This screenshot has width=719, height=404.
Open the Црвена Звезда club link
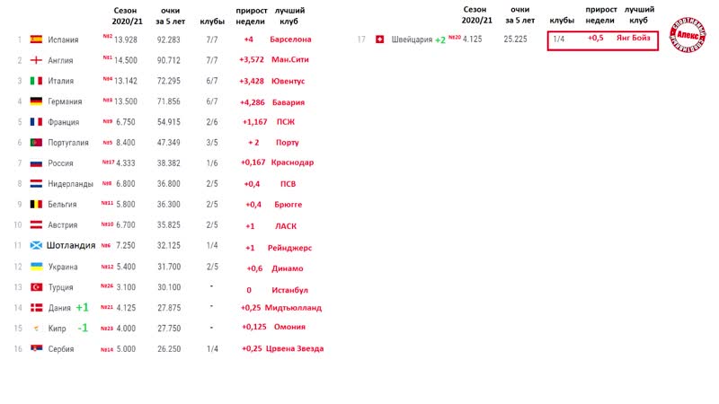coord(293,348)
